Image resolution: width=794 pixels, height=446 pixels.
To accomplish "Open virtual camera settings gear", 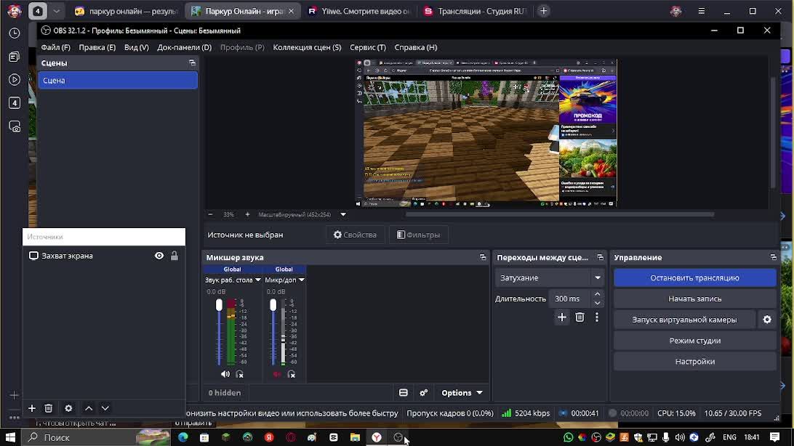I will [767, 320].
